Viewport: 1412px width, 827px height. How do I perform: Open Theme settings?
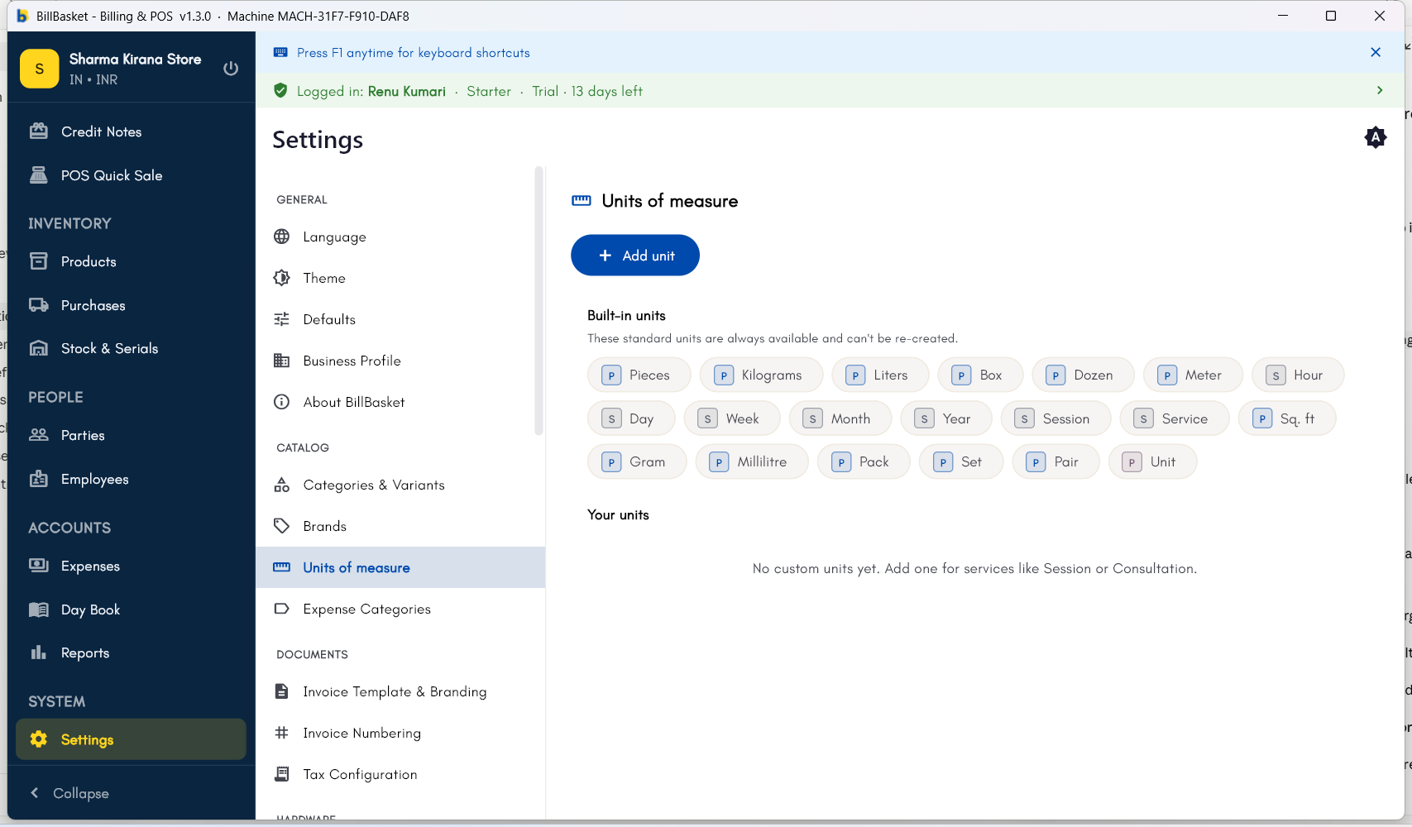pyautogui.click(x=400, y=278)
